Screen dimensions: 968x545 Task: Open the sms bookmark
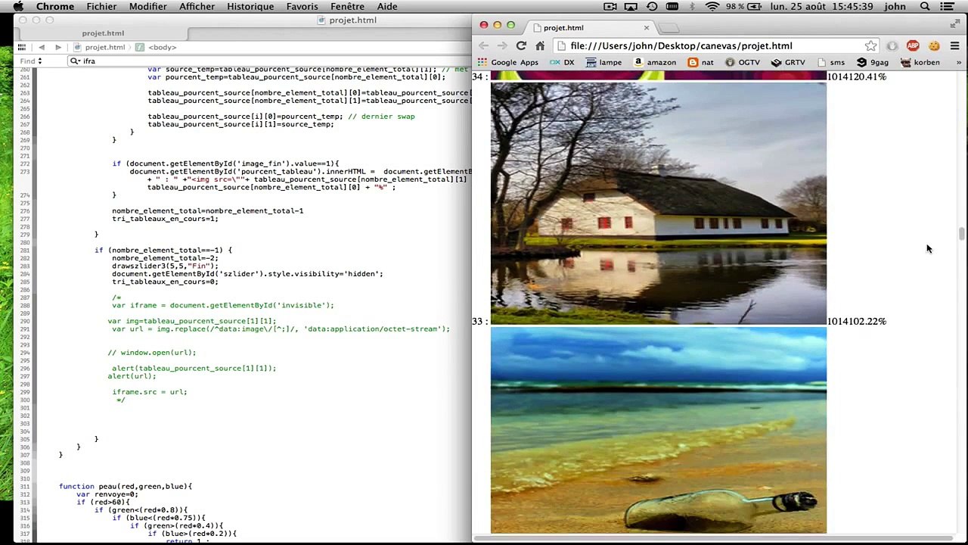[830, 62]
